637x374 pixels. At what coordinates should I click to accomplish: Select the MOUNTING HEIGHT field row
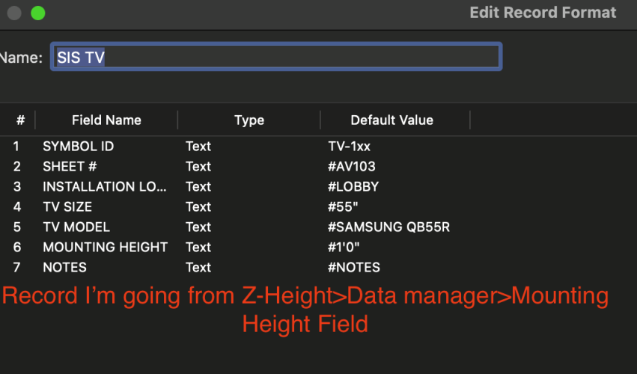pos(105,248)
